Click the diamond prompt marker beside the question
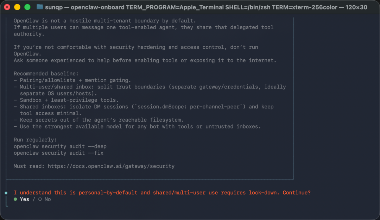 click(x=6, y=193)
